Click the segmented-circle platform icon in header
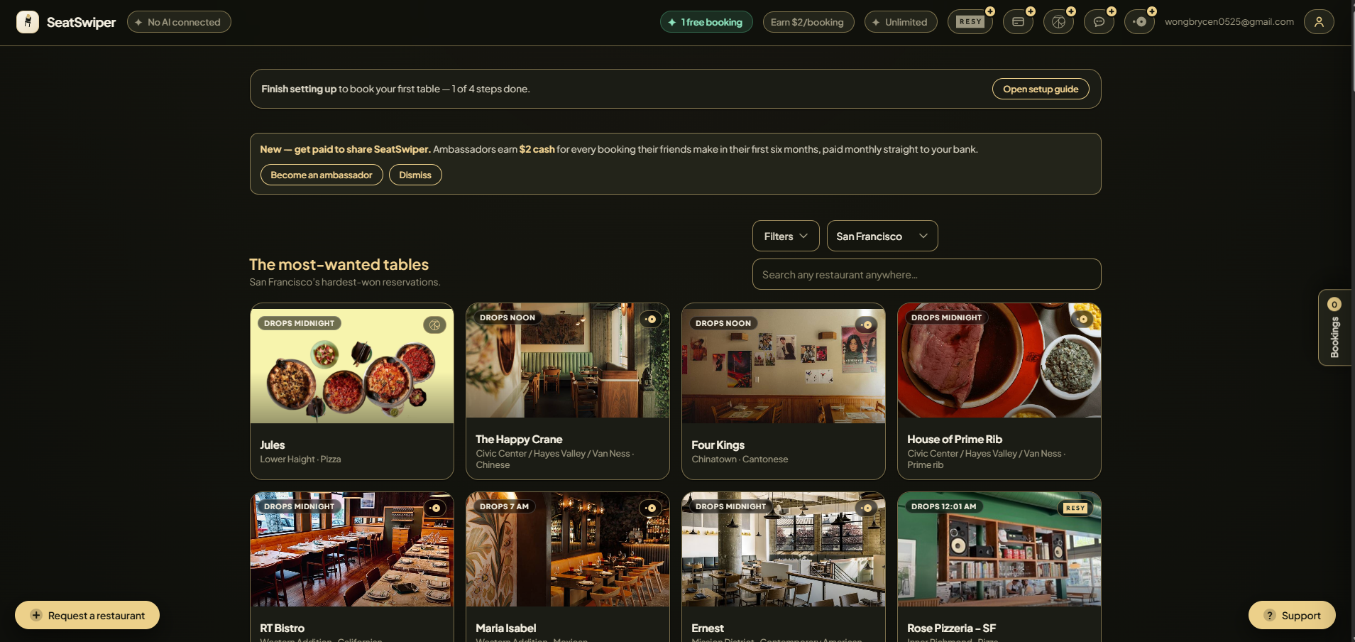The image size is (1355, 642). (1058, 22)
